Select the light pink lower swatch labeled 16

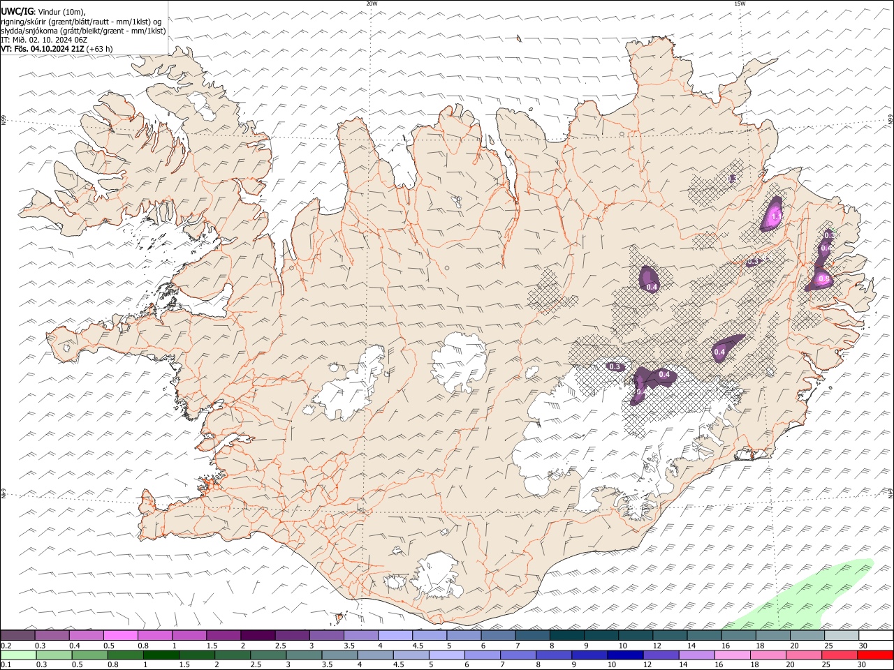point(732,655)
